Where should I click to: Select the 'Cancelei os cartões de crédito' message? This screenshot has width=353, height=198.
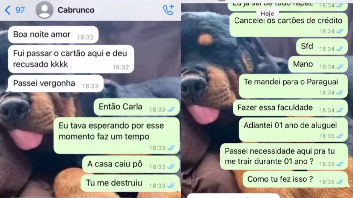[x=289, y=25]
